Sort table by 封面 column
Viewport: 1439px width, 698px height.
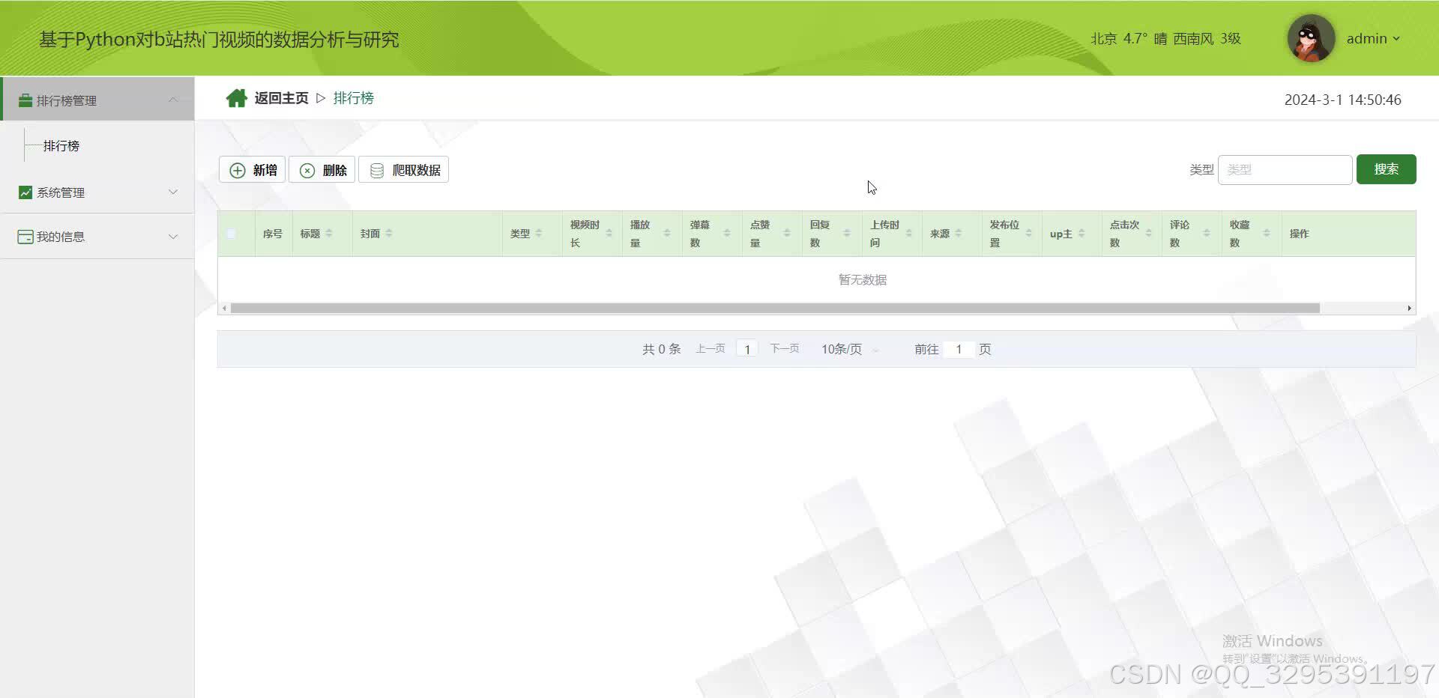(389, 234)
